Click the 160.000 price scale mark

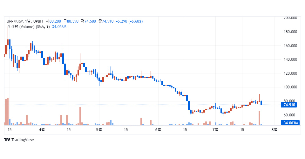point(290,45)
